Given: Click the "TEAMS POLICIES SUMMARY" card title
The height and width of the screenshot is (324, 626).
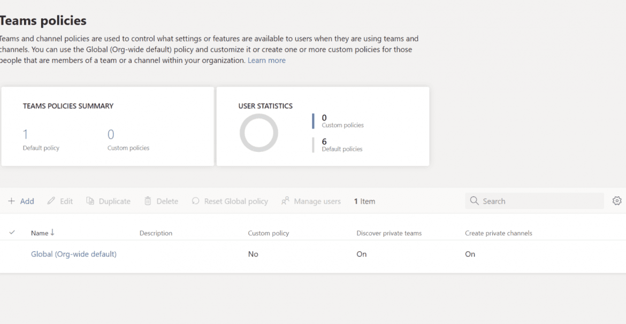Looking at the screenshot, I should [68, 106].
